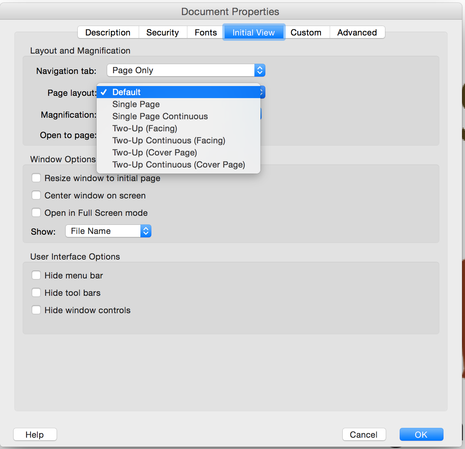Enable Hide menu bar checkbox

(36, 275)
